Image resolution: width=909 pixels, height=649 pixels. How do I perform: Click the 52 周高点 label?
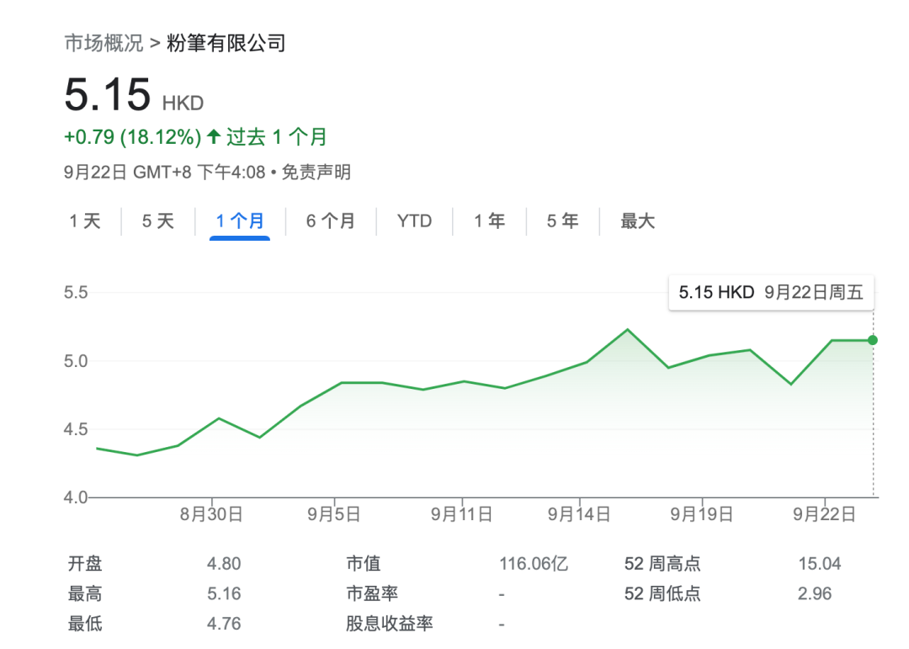tap(662, 564)
